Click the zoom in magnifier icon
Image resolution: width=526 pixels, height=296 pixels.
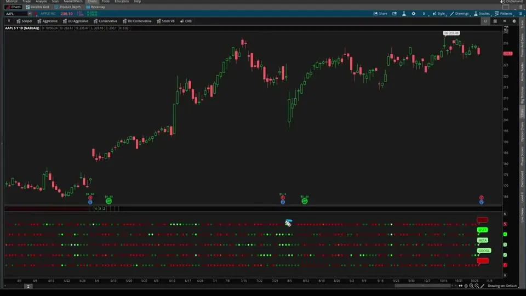[471, 286]
